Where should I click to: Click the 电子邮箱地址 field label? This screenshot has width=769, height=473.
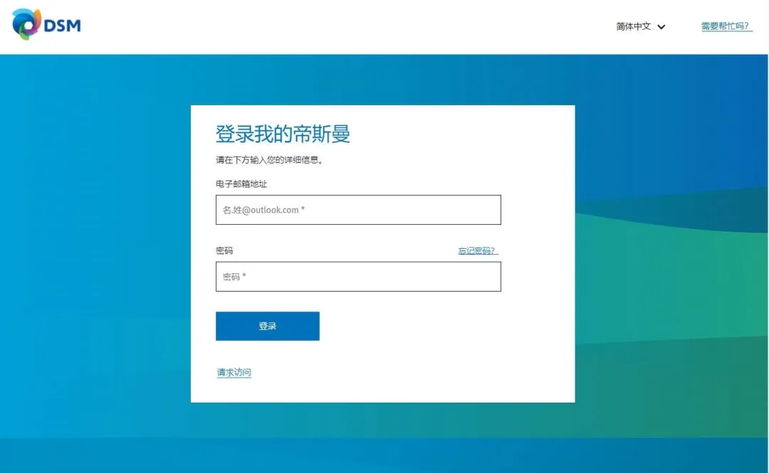point(241,184)
